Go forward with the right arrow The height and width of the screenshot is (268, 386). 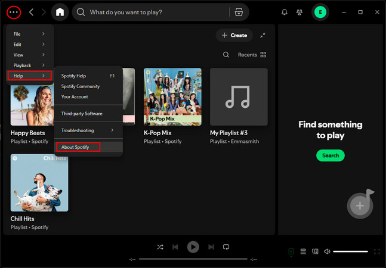[x=44, y=12]
